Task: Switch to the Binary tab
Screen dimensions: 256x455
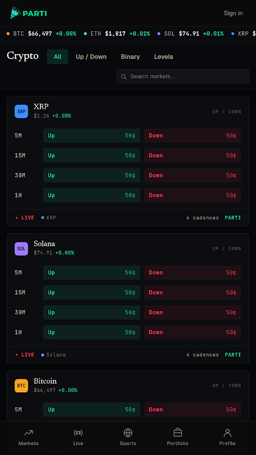Action: point(130,56)
